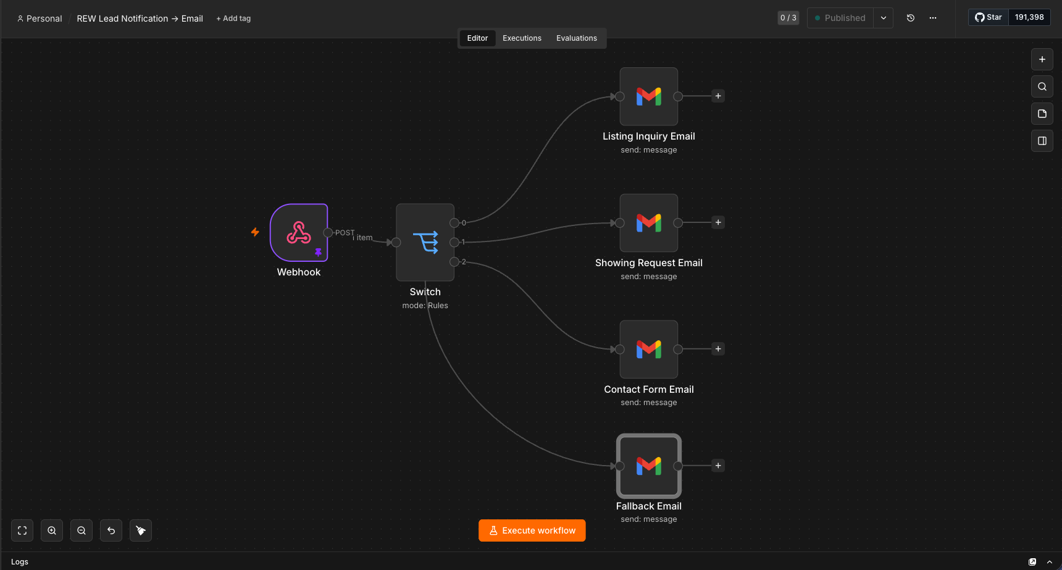The image size is (1062, 570).
Task: Zoom to fit the canvas
Action: [22, 530]
